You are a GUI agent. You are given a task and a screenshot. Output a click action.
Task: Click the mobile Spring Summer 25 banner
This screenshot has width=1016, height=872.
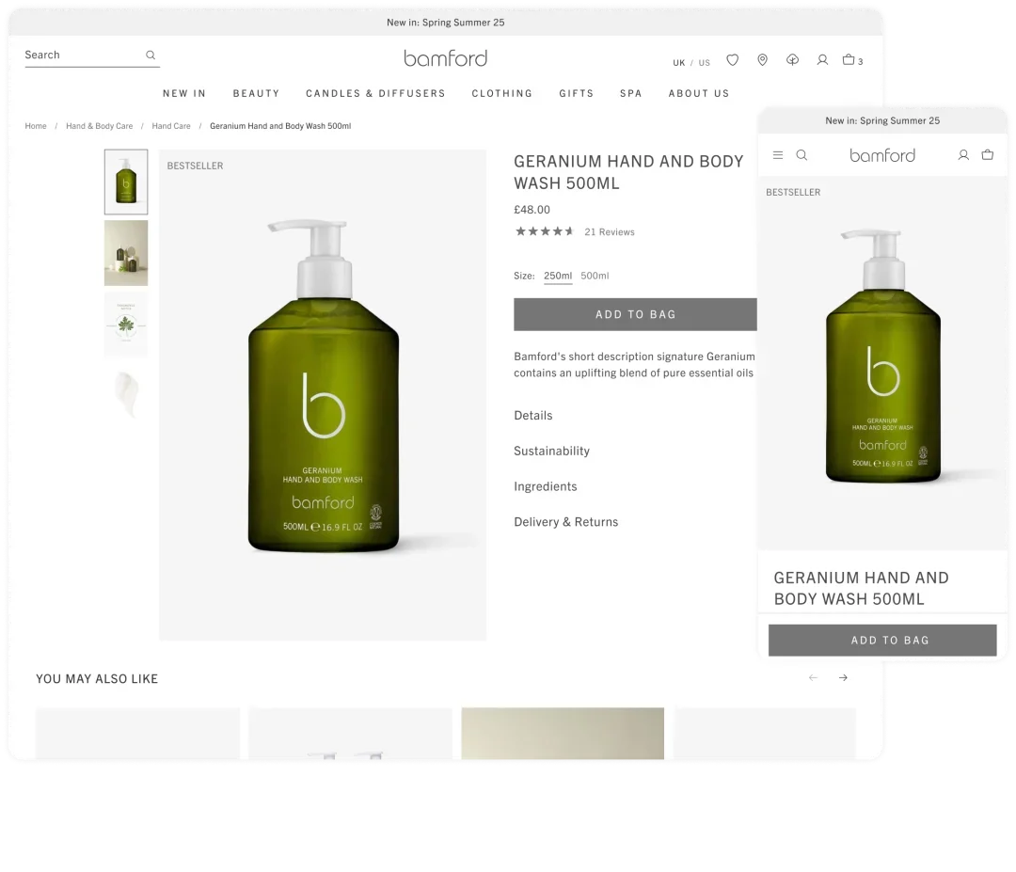coord(881,120)
